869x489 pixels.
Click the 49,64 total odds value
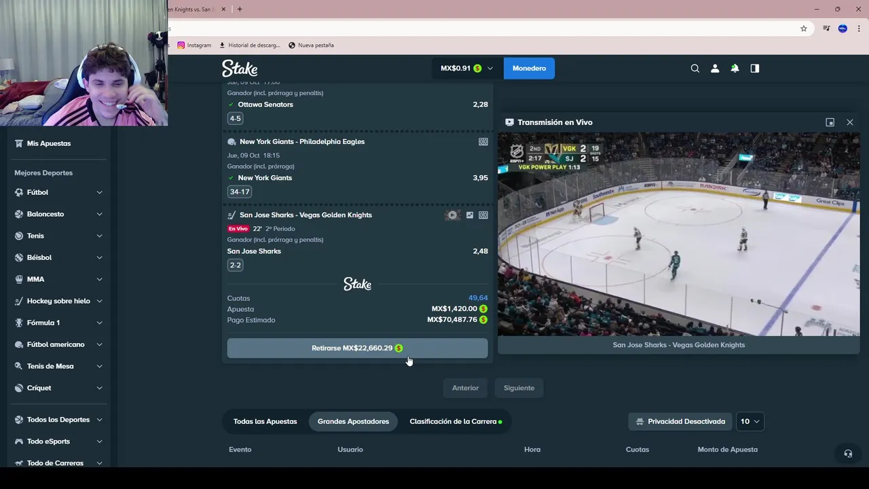tap(478, 298)
